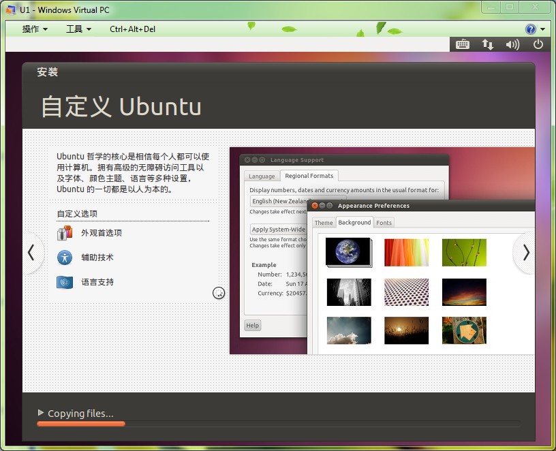
Task: Click the speaker volume icon in Virtual PC toolbar
Action: (x=512, y=45)
